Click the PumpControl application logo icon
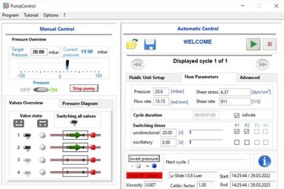This screenshot has height=189, width=284. click(6, 6)
